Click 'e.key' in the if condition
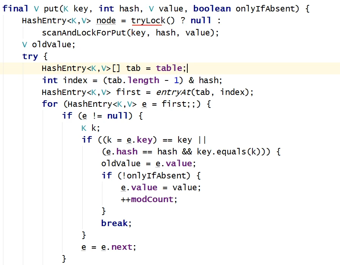This screenshot has width=340, height=265. (x=140, y=140)
